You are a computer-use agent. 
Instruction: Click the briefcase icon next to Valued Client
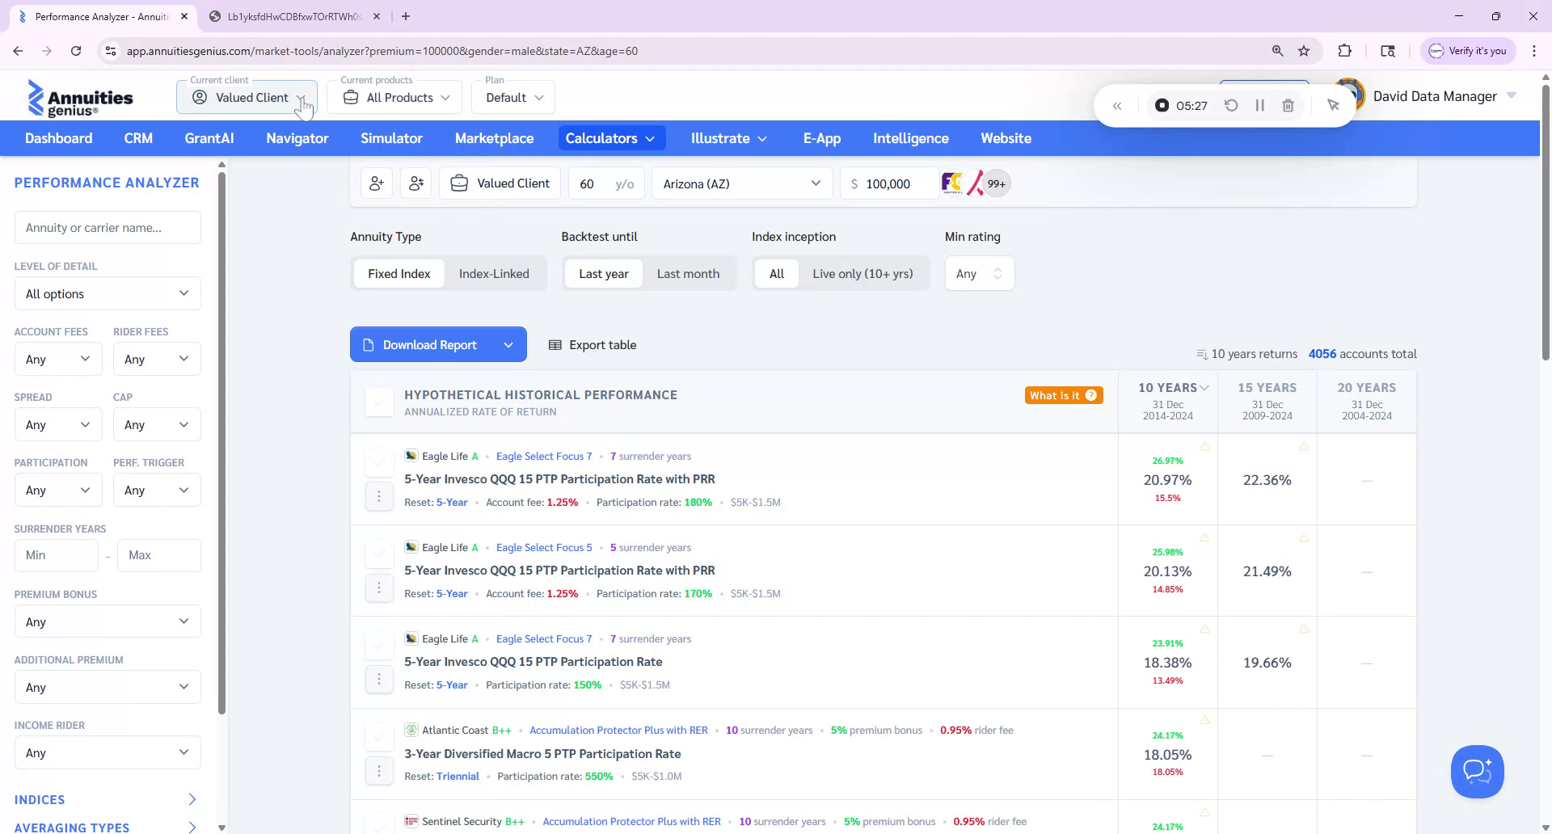(x=458, y=183)
